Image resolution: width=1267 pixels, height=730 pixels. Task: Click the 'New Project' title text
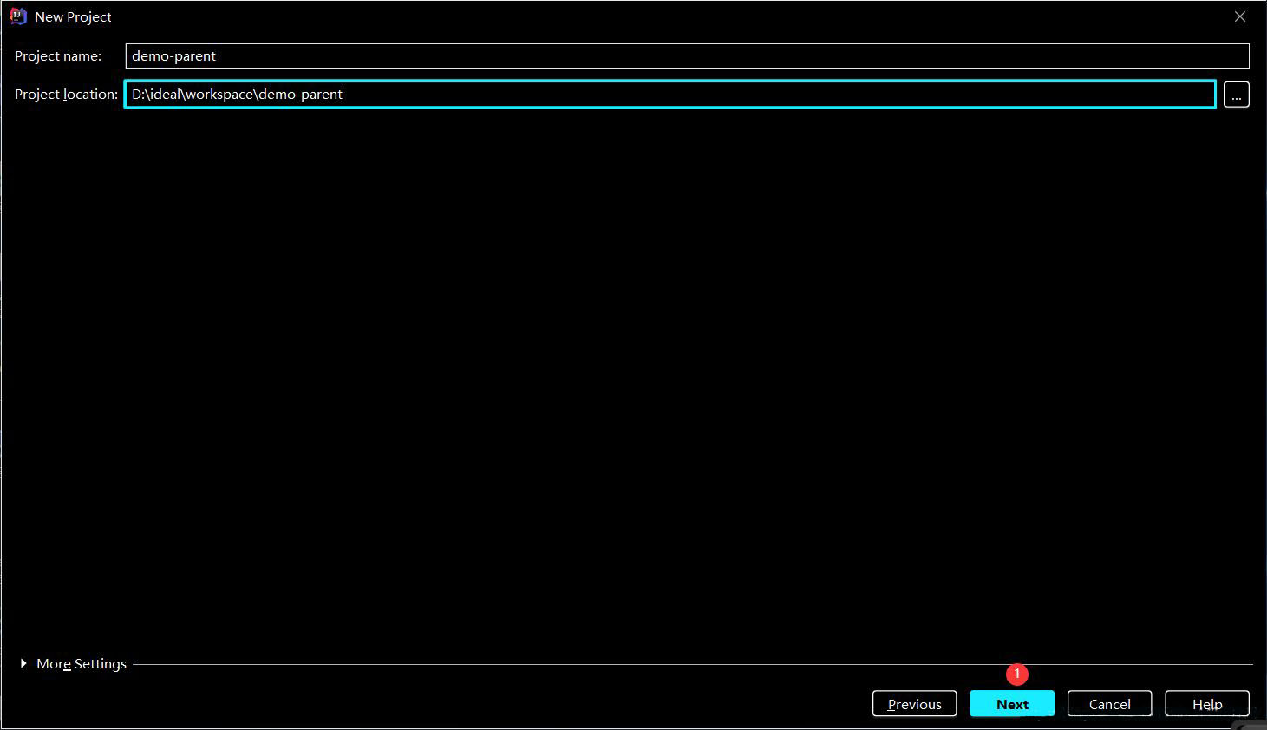click(x=73, y=17)
